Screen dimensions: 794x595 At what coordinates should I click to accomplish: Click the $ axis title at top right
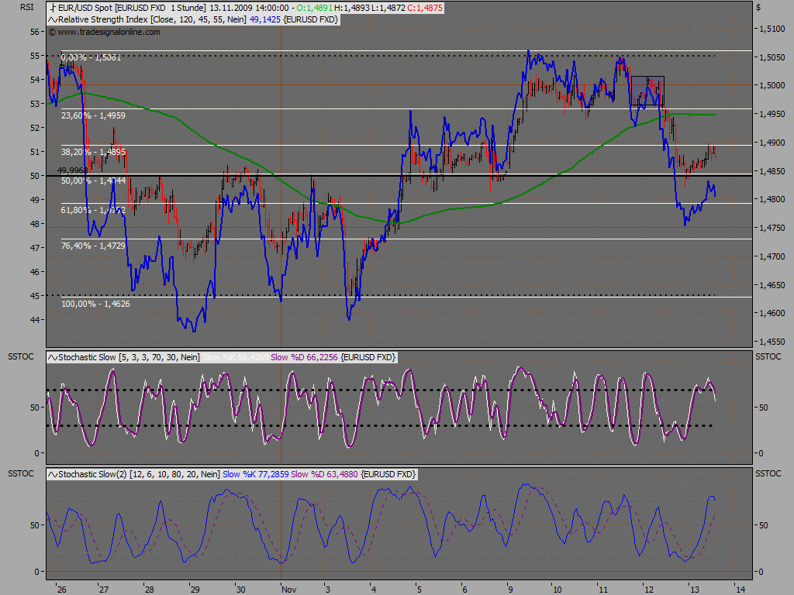click(x=758, y=7)
